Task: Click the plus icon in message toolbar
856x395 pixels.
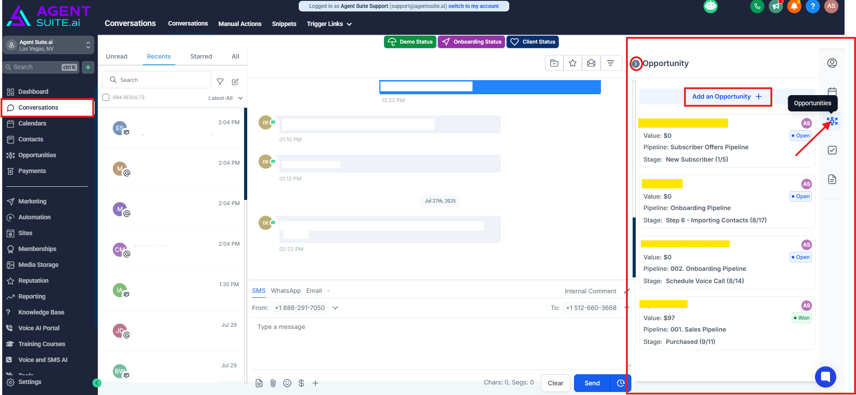Action: [315, 383]
